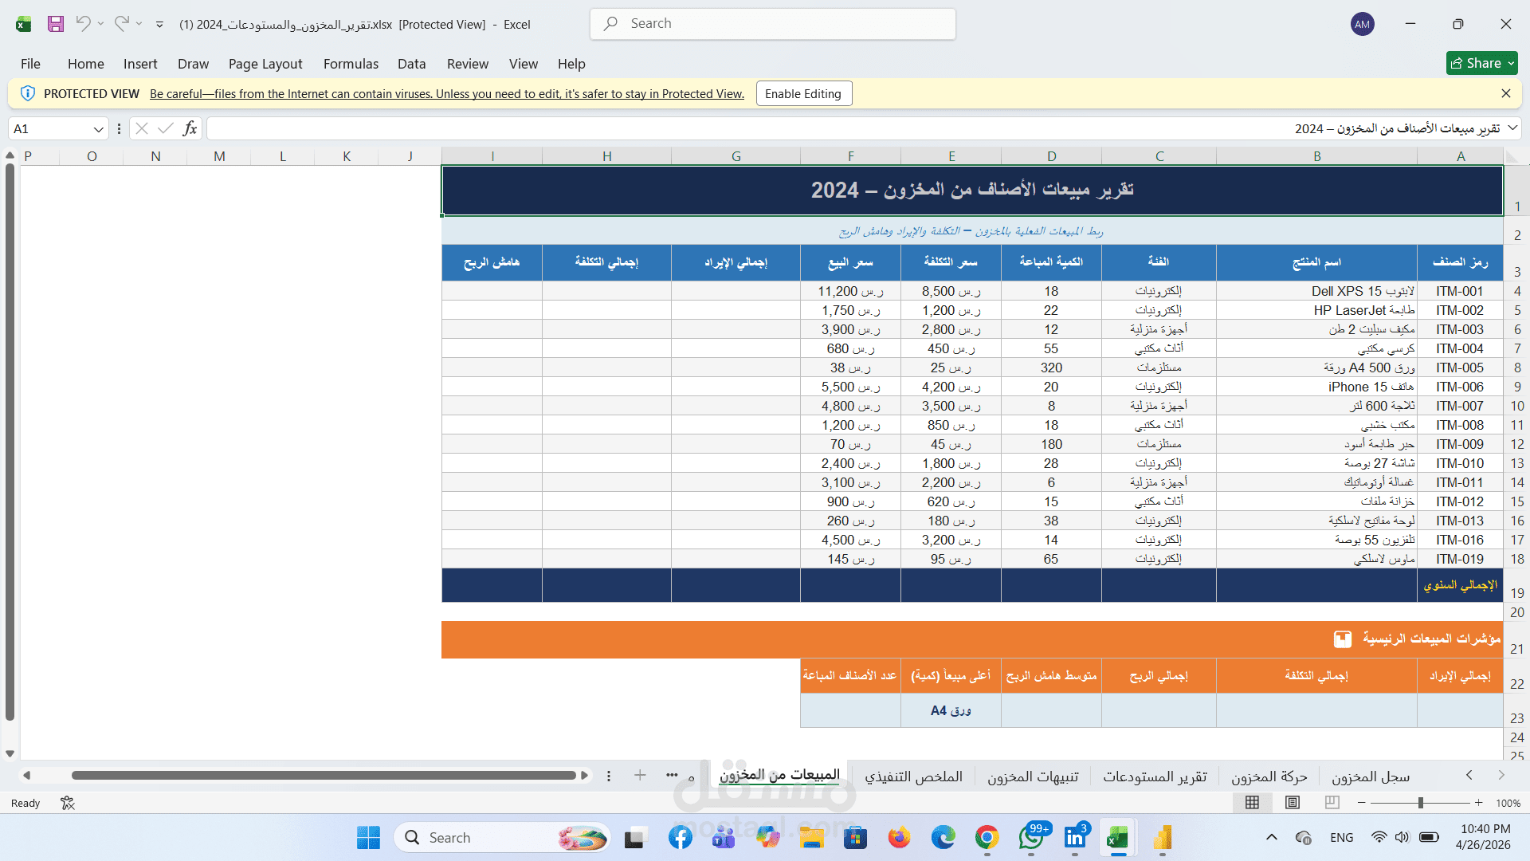The image size is (1530, 861).
Task: Click the Undo arrow icon
Action: pyautogui.click(x=83, y=24)
